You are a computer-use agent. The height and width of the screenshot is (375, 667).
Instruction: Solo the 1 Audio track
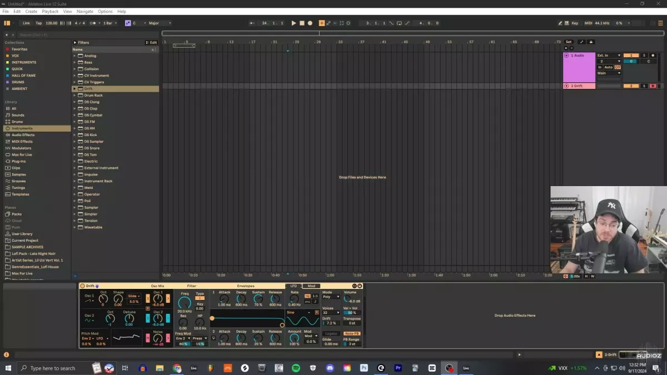[644, 56]
